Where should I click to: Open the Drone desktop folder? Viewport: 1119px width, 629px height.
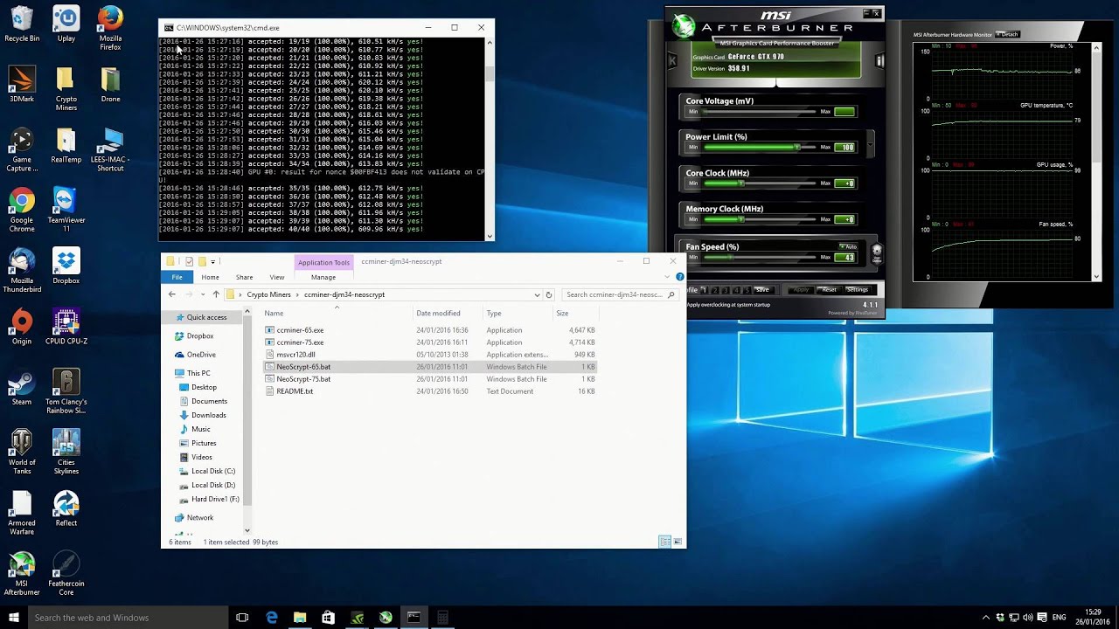[x=110, y=84]
